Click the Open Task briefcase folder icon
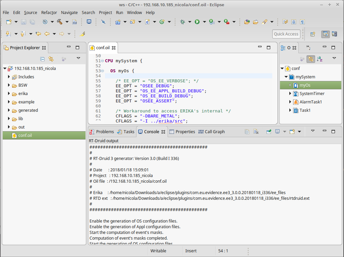The height and width of the screenshot is (257, 344). click(x=255, y=22)
